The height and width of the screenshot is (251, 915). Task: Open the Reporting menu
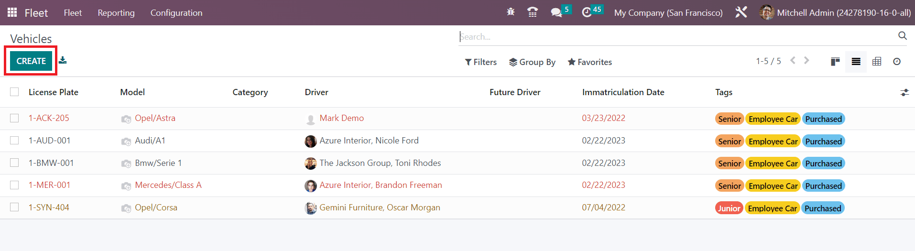click(x=116, y=13)
